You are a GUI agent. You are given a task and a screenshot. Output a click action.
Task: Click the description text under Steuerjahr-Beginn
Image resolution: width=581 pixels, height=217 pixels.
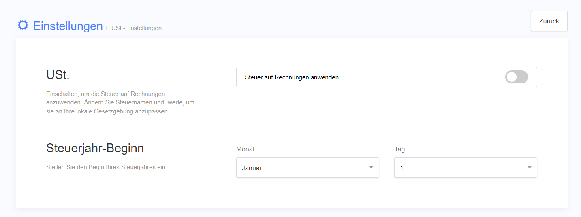pyautogui.click(x=106, y=167)
